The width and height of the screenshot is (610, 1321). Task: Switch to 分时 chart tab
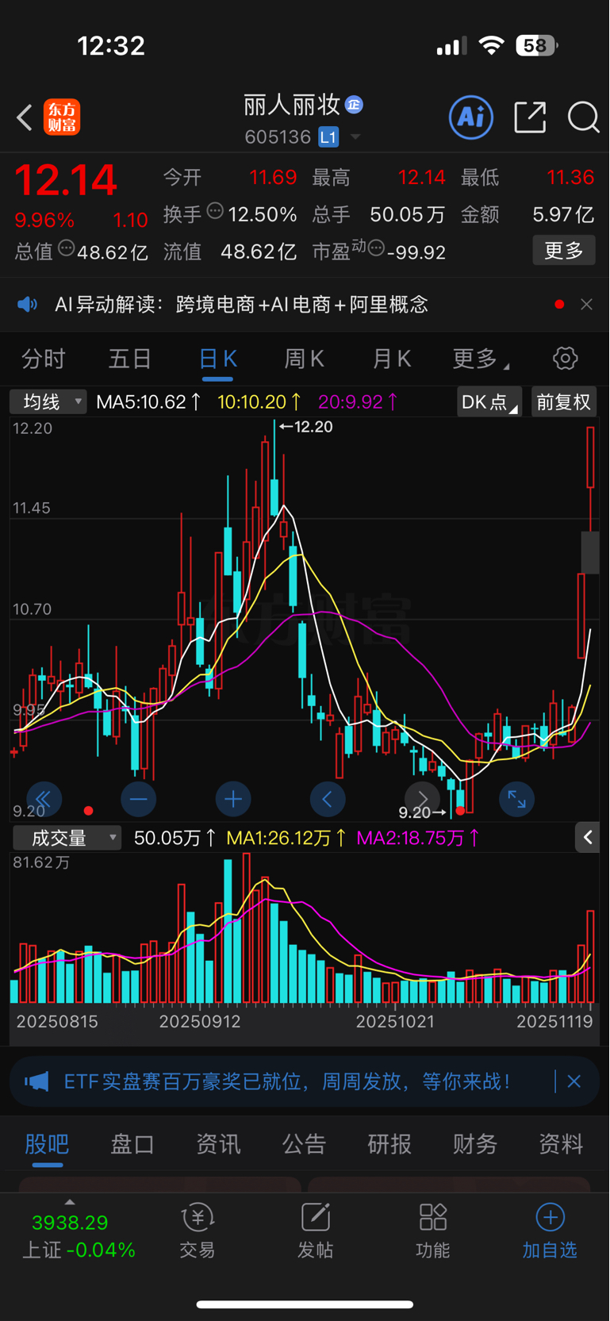click(44, 359)
